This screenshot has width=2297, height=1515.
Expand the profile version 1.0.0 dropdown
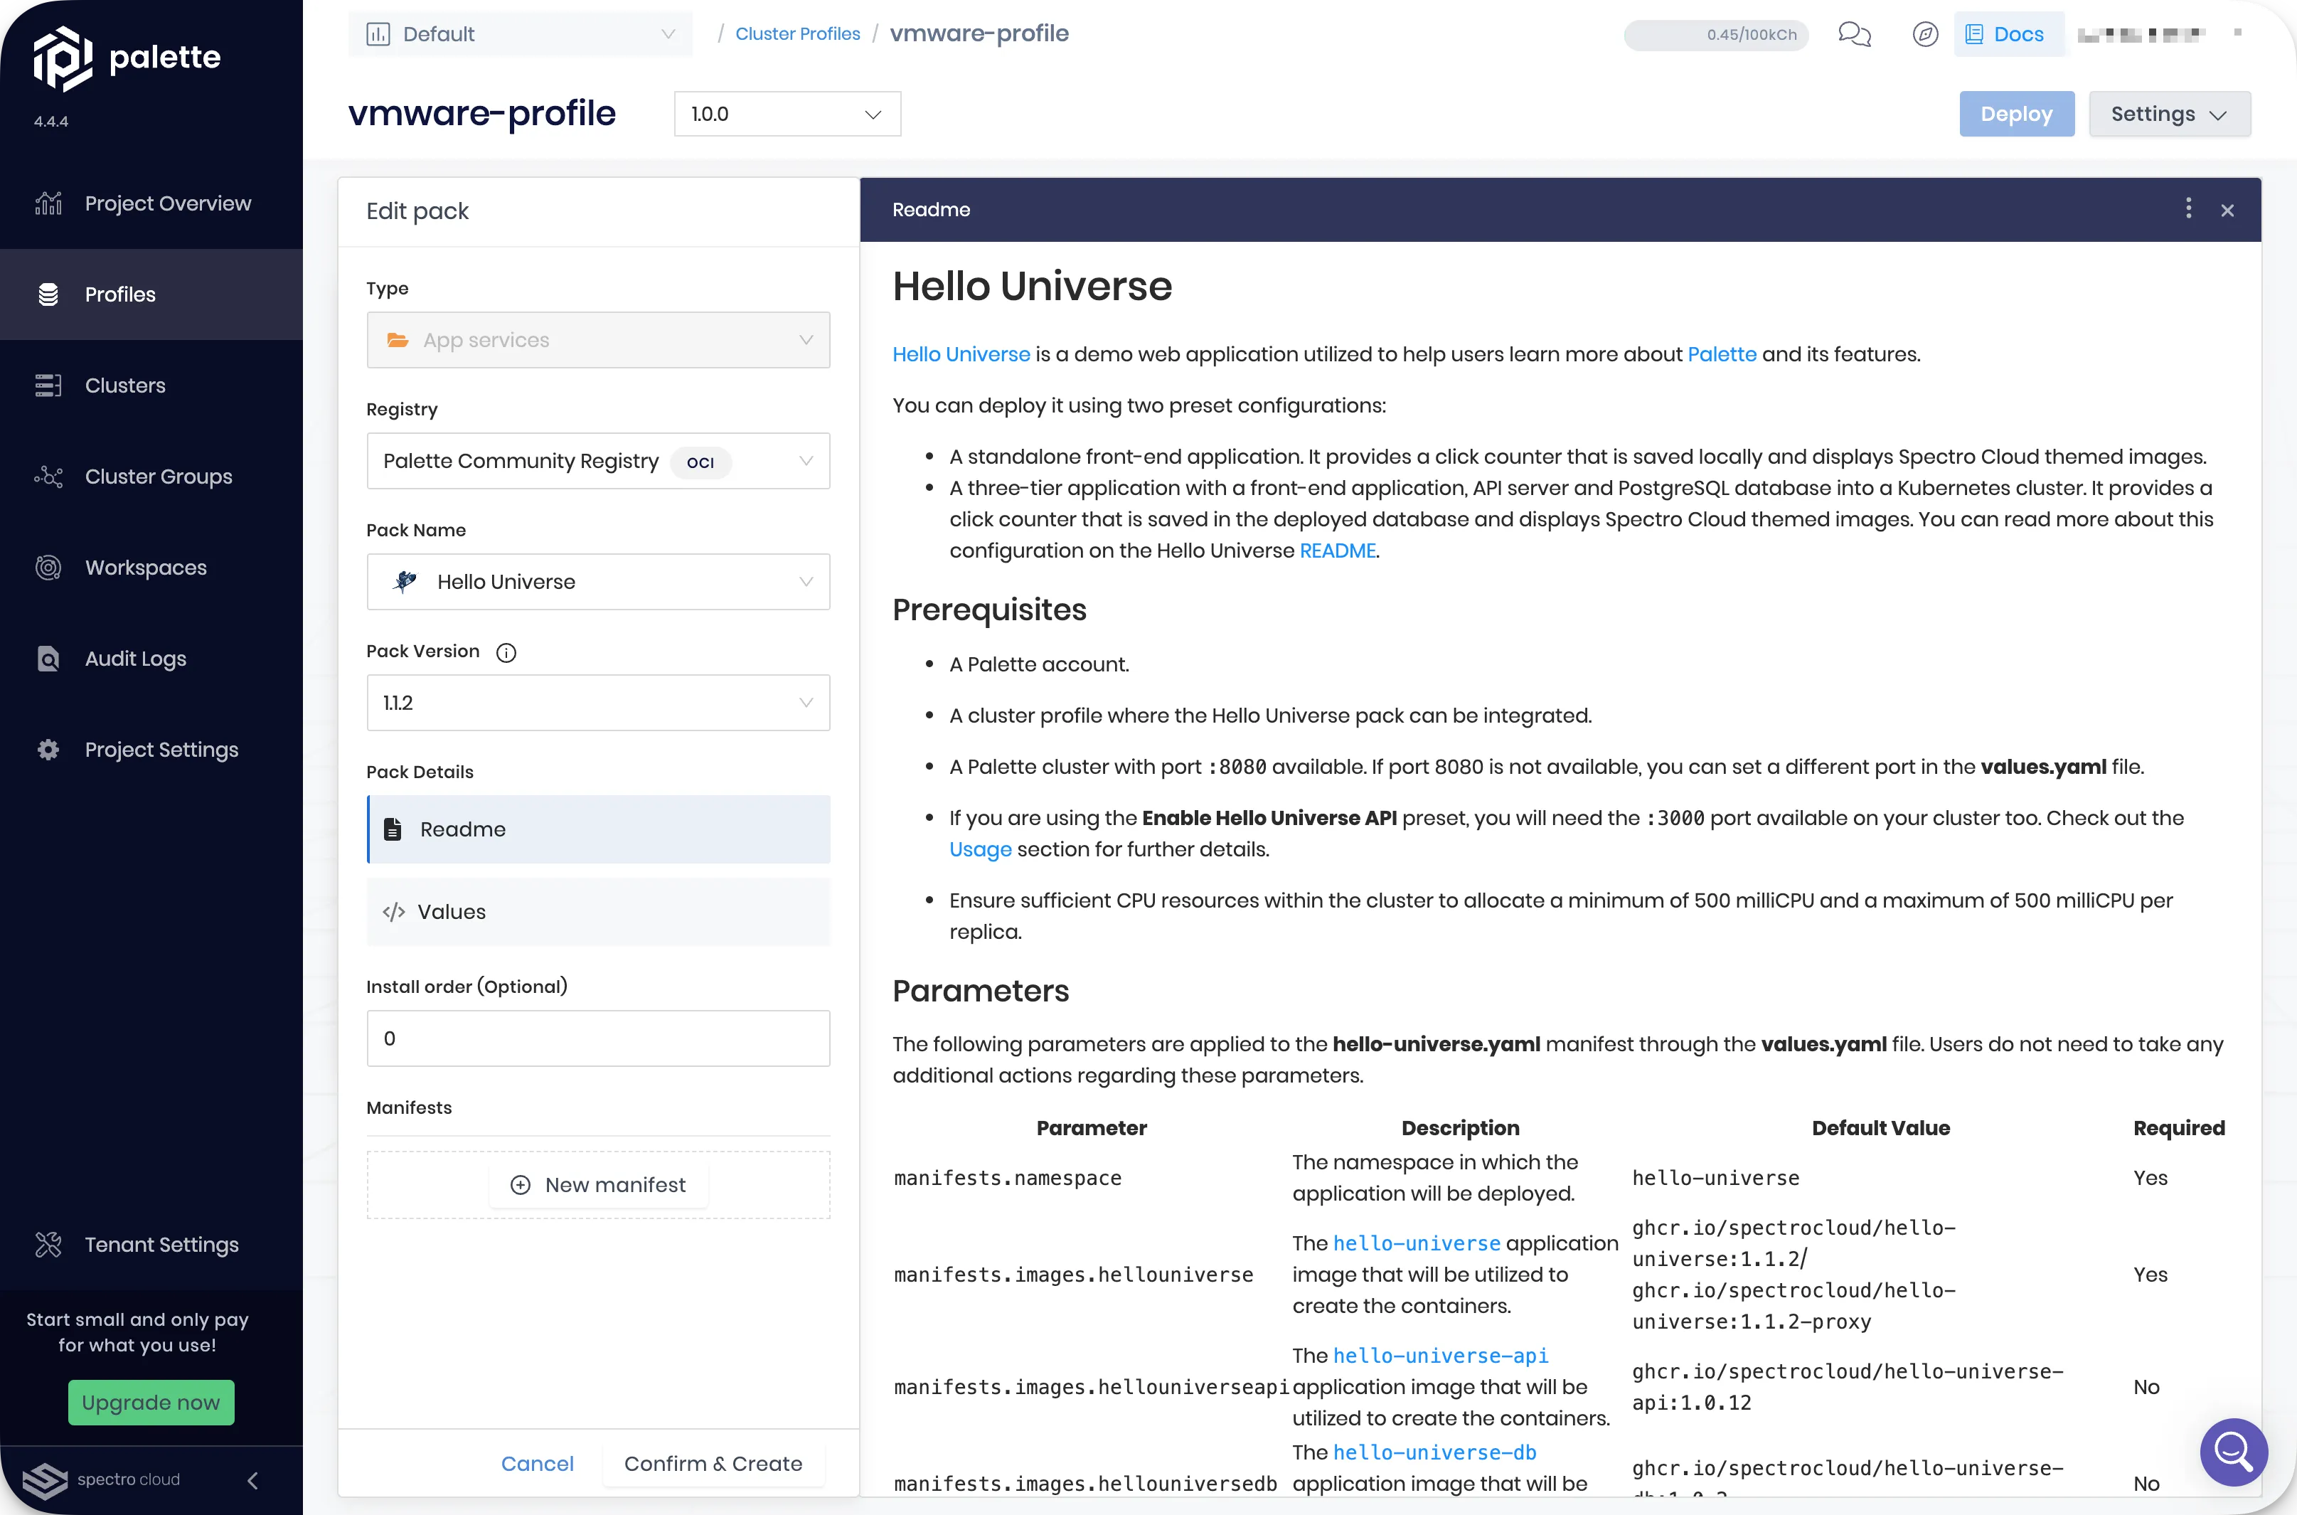[787, 114]
